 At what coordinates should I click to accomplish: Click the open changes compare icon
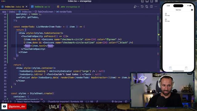coord(147,6)
